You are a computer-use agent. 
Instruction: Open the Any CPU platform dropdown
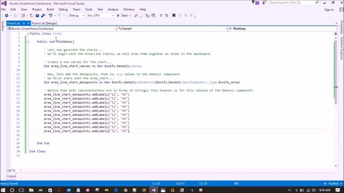pos(100,16)
